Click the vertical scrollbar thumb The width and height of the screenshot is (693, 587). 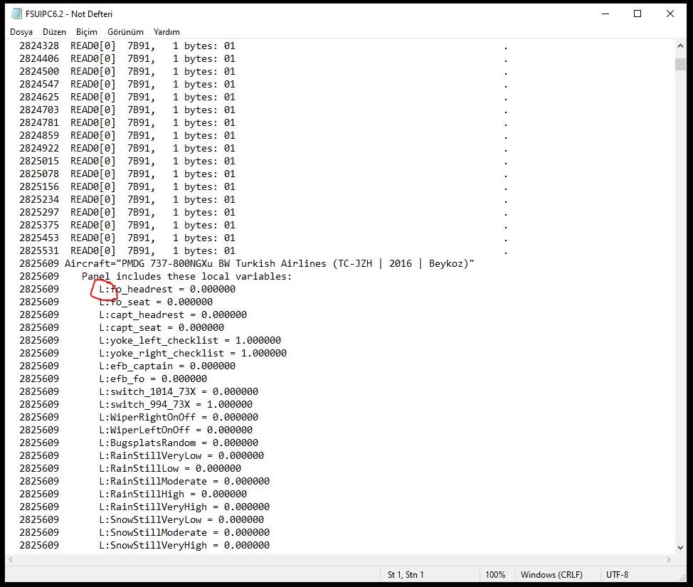[680, 64]
